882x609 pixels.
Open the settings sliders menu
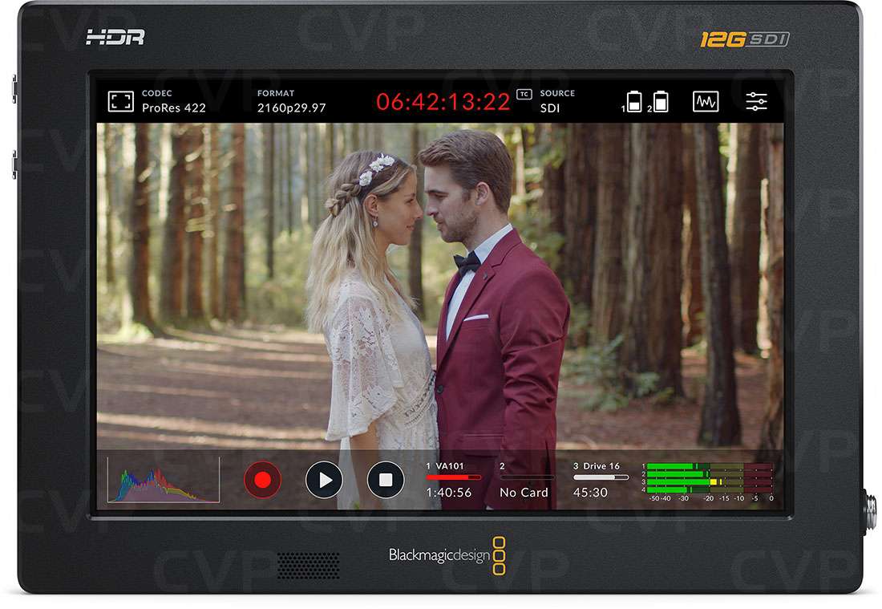[756, 102]
